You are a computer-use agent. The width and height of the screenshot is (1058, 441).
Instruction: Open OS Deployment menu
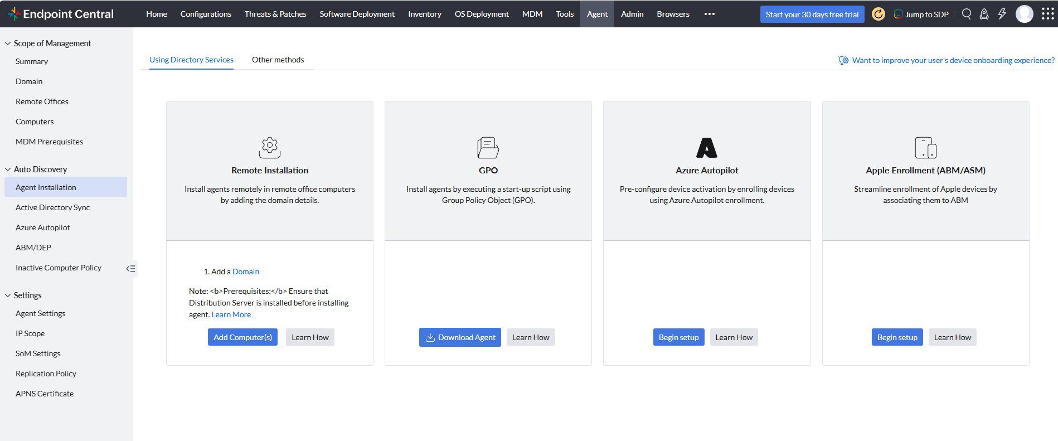[x=482, y=14]
